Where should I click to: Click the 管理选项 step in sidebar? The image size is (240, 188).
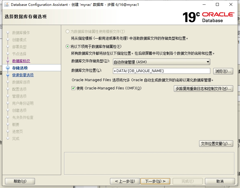coord(19,96)
